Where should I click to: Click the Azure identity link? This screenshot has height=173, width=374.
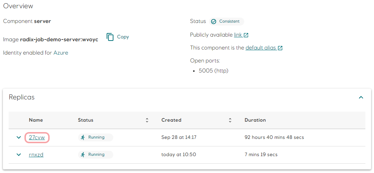click(x=61, y=53)
